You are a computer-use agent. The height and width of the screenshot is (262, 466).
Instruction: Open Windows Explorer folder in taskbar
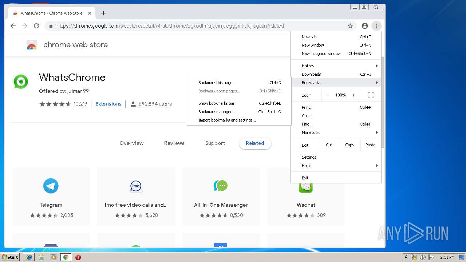click(x=41, y=257)
